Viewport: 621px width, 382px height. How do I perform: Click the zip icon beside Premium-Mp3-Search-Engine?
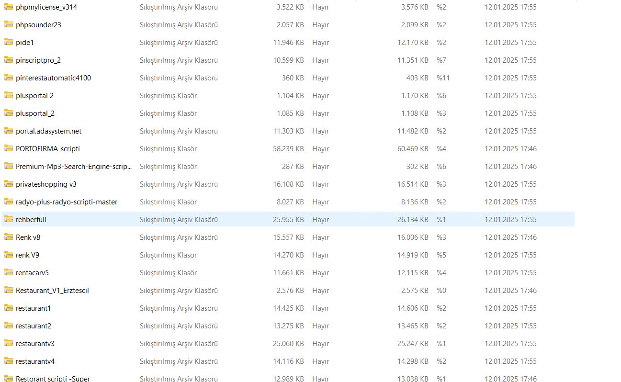[x=9, y=166]
